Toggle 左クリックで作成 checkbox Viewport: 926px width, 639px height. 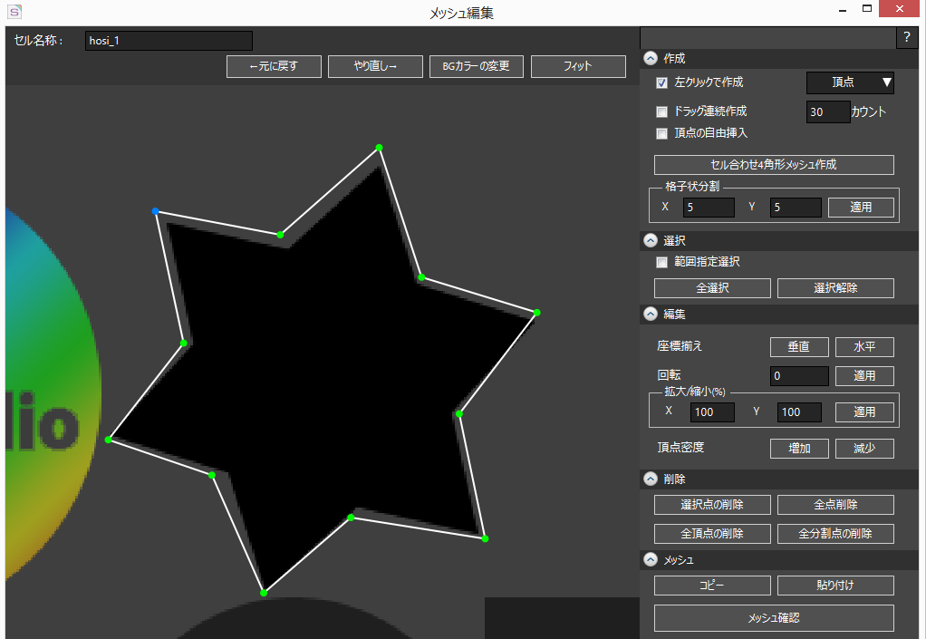[662, 82]
